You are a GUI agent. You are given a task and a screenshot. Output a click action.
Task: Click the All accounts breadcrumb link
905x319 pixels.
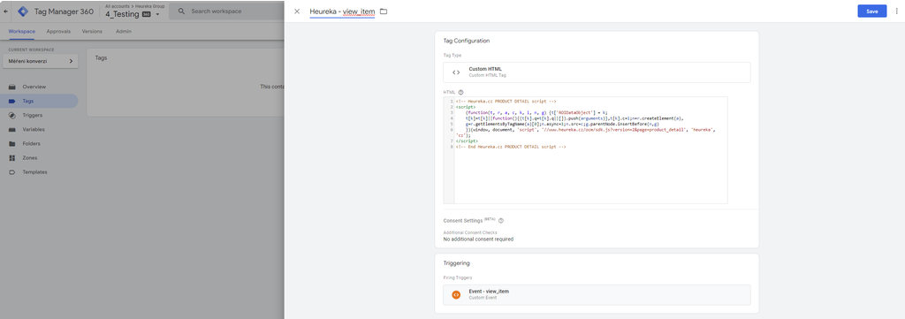pos(118,6)
